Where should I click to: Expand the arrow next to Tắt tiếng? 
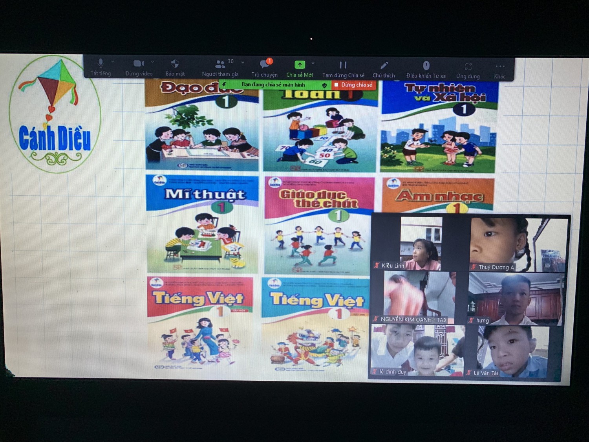pos(113,62)
